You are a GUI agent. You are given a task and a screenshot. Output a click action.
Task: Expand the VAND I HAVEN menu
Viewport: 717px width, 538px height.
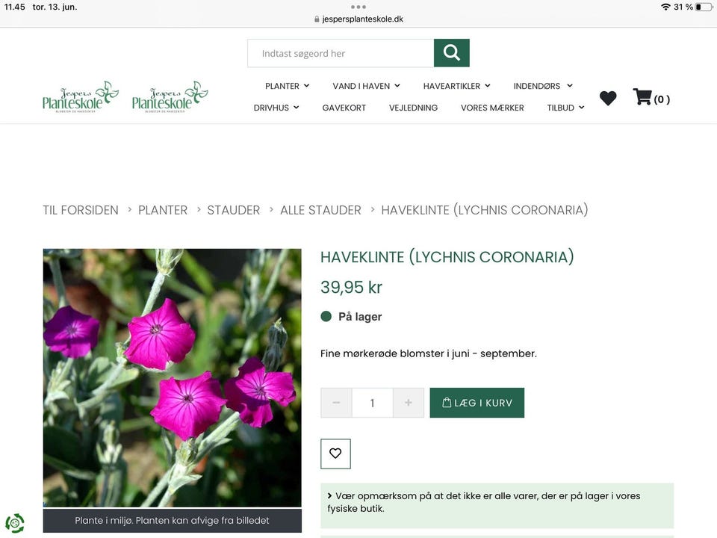365,85
